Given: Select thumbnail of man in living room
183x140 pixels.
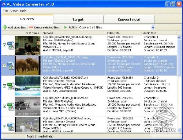Looking at the screenshot, I should coord(28,45).
